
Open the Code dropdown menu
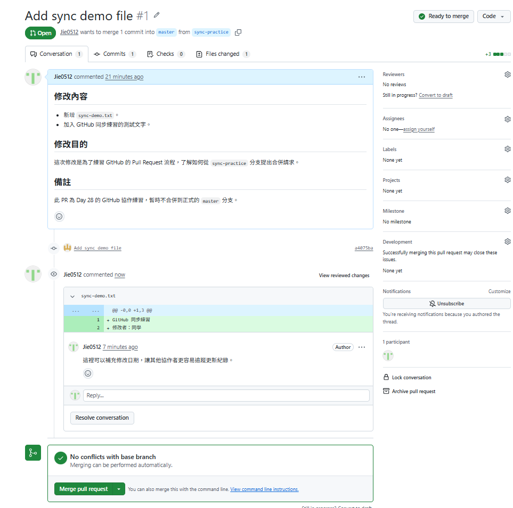click(x=493, y=16)
